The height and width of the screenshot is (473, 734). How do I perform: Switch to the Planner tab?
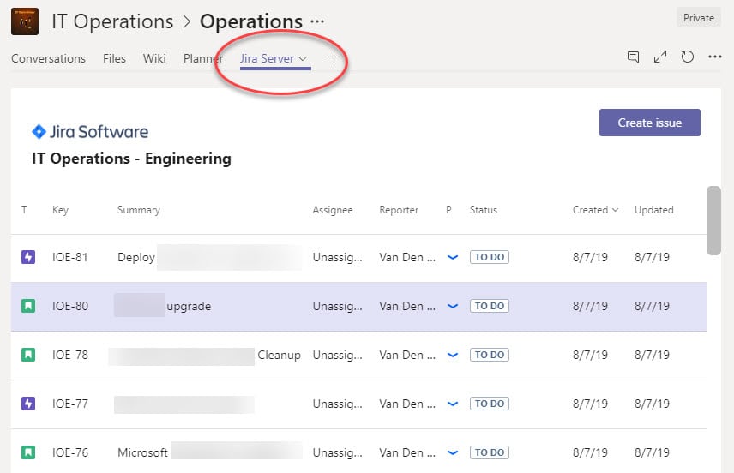(203, 58)
